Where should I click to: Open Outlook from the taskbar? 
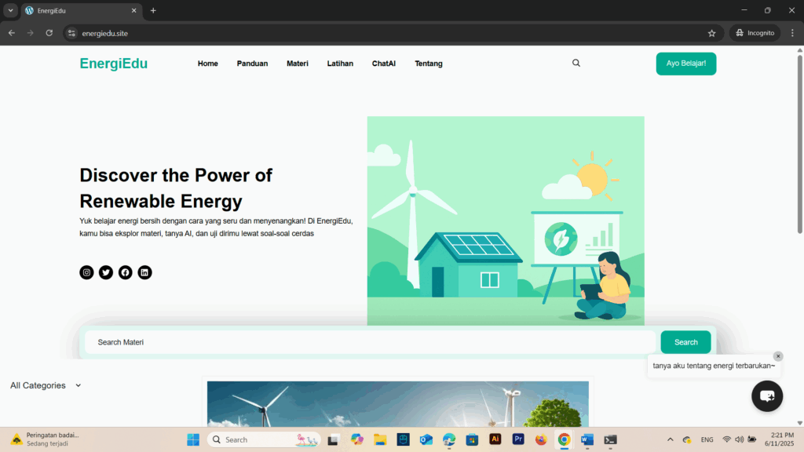(x=426, y=439)
